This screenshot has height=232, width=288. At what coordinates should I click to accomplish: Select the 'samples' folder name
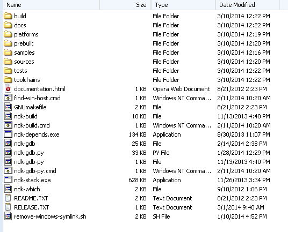tap(24, 53)
